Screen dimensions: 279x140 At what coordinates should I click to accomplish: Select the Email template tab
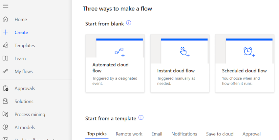click(x=157, y=134)
